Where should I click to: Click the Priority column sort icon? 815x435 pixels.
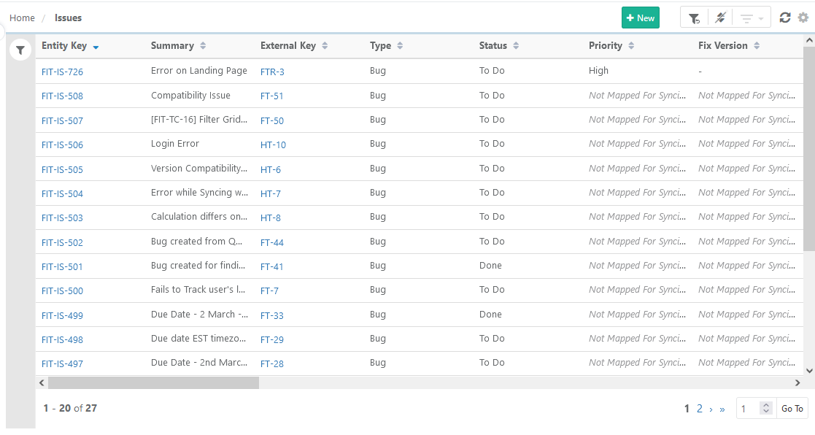click(x=632, y=45)
